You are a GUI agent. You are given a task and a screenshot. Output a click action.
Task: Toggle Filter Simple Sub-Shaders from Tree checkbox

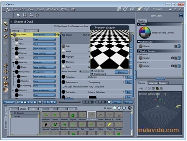point(55,26)
